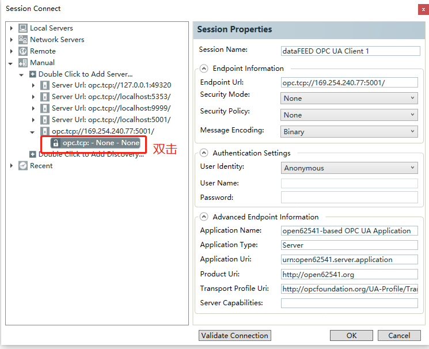The image size is (429, 349).
Task: Collapse the Authentication Settings section
Action: point(204,153)
